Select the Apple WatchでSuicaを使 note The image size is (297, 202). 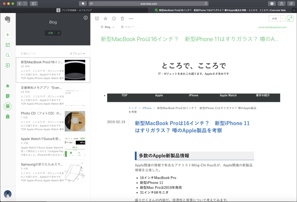point(53,147)
